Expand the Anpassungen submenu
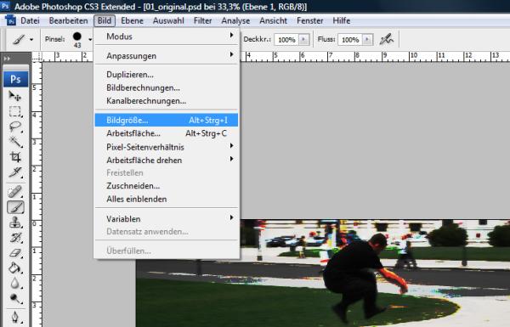 pos(167,55)
